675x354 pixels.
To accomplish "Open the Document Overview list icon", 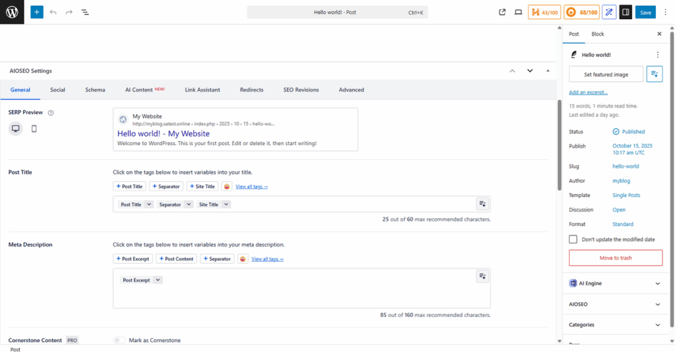I will [85, 12].
